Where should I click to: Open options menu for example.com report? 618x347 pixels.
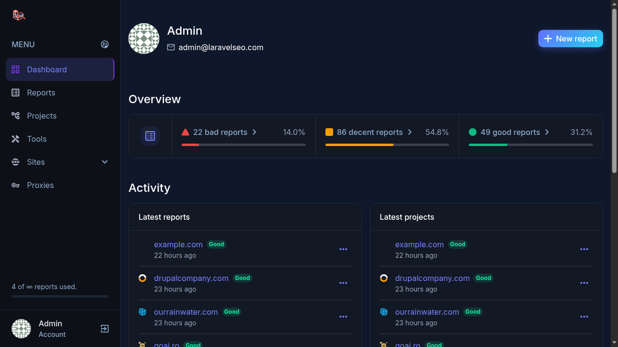tap(343, 249)
